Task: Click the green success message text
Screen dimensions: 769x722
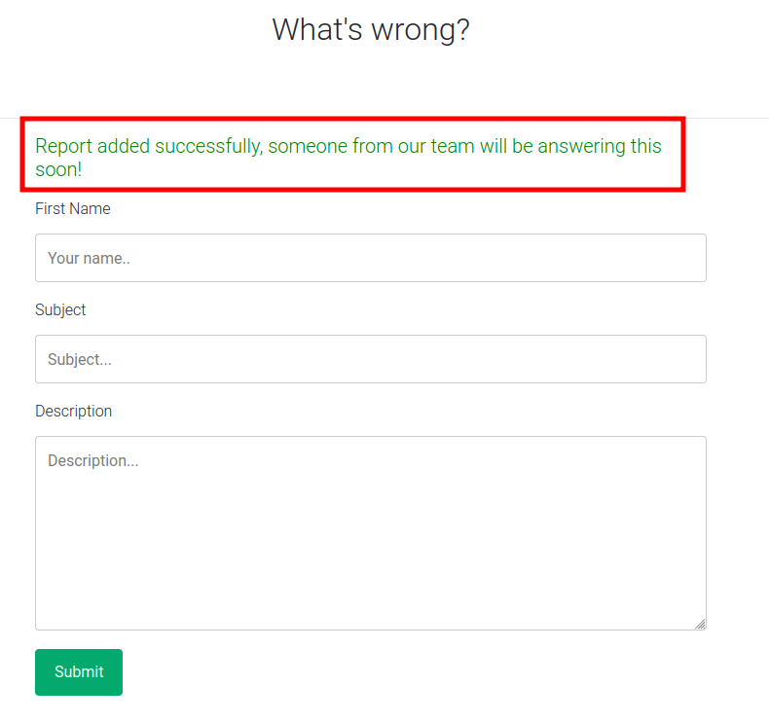Action: point(348,147)
